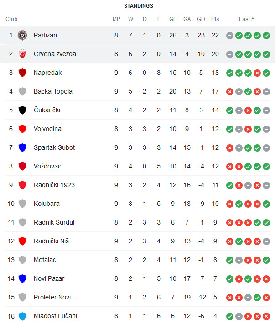Open the Voždovac team link

click(x=47, y=166)
